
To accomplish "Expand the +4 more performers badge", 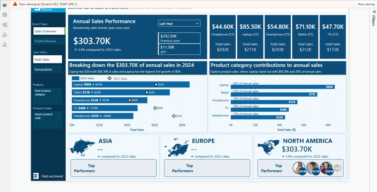I will point(338,168).
